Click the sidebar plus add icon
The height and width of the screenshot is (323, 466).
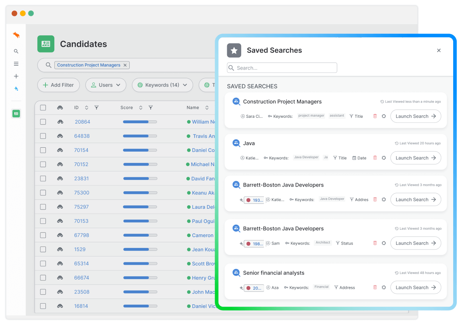click(16, 76)
